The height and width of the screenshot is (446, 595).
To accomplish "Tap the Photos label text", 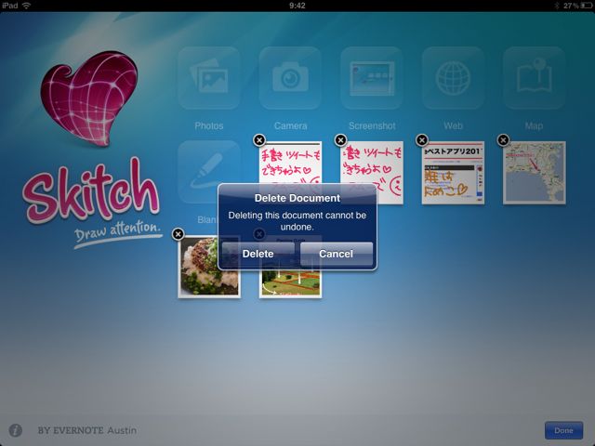I will point(208,126).
